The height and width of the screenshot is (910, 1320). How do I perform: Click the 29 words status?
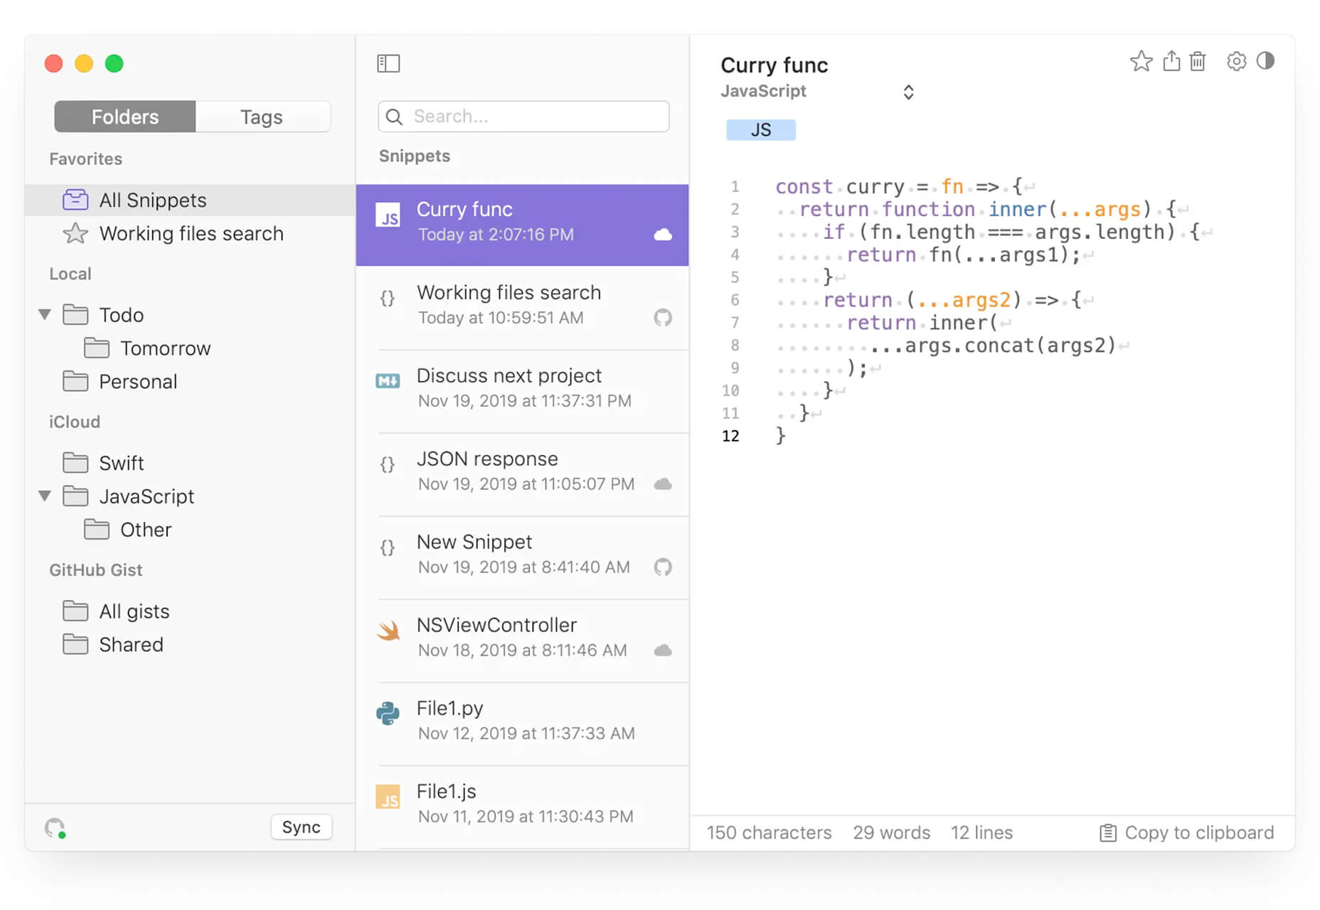(x=891, y=833)
